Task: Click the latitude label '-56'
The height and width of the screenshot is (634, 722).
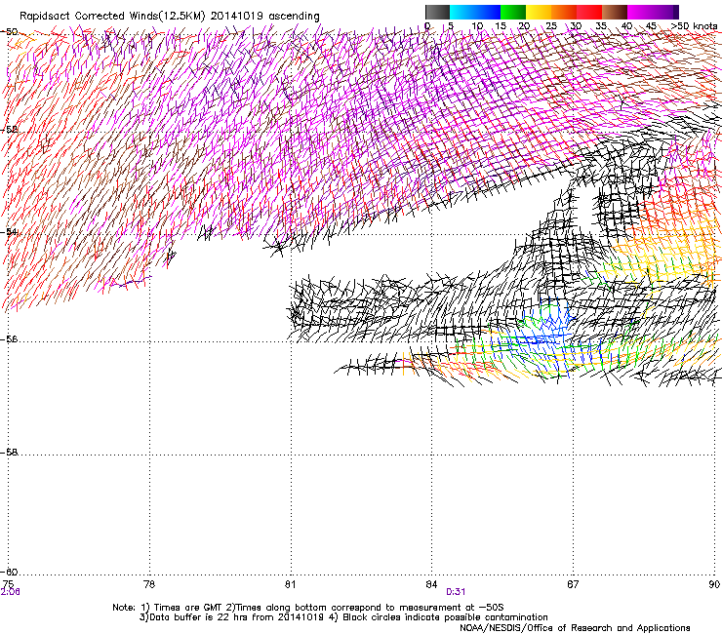Action: click(9, 339)
